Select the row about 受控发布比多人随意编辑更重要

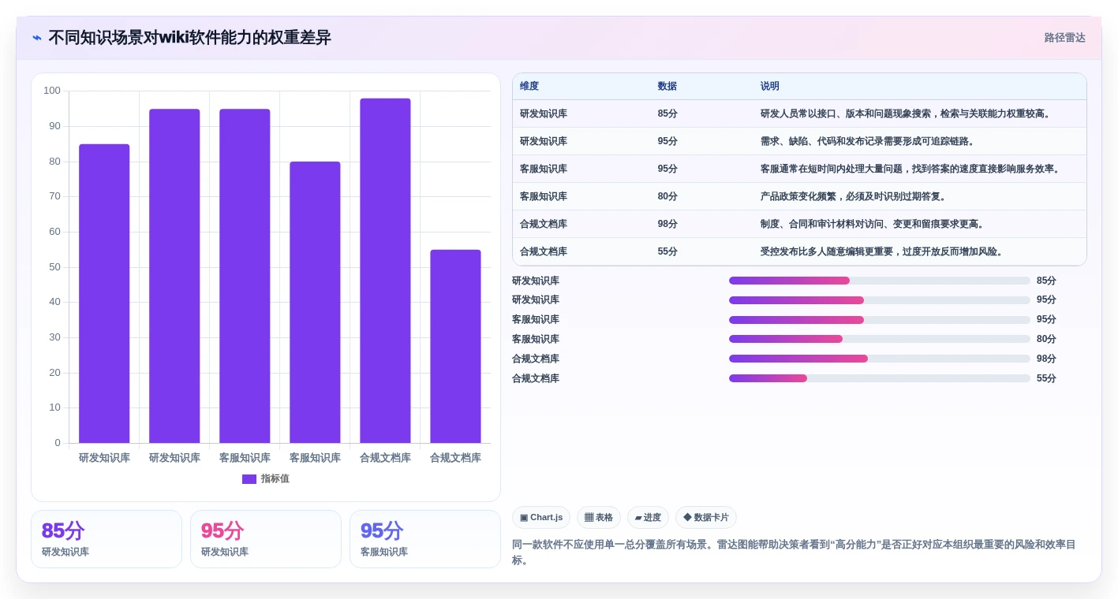click(x=799, y=251)
